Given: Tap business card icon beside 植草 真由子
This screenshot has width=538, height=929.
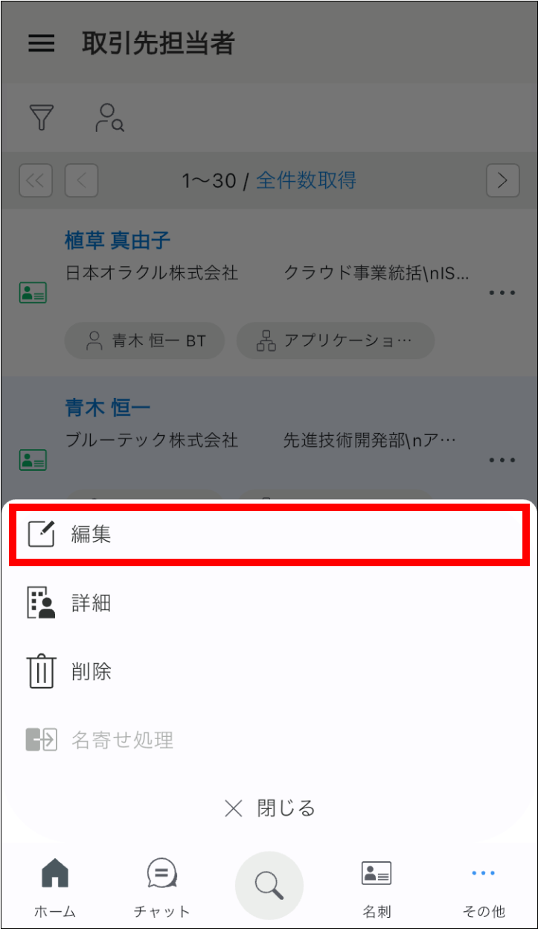Looking at the screenshot, I should [33, 293].
